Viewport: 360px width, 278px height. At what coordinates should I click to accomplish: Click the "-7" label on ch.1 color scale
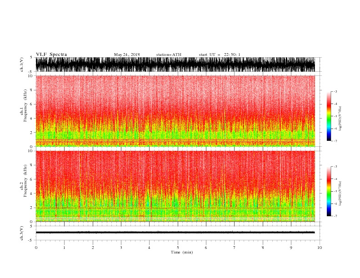pos(335,141)
